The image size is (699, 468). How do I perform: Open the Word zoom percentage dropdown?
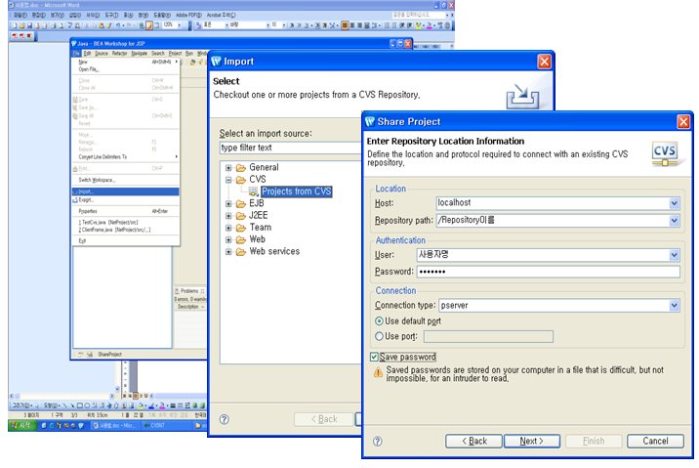(x=180, y=25)
